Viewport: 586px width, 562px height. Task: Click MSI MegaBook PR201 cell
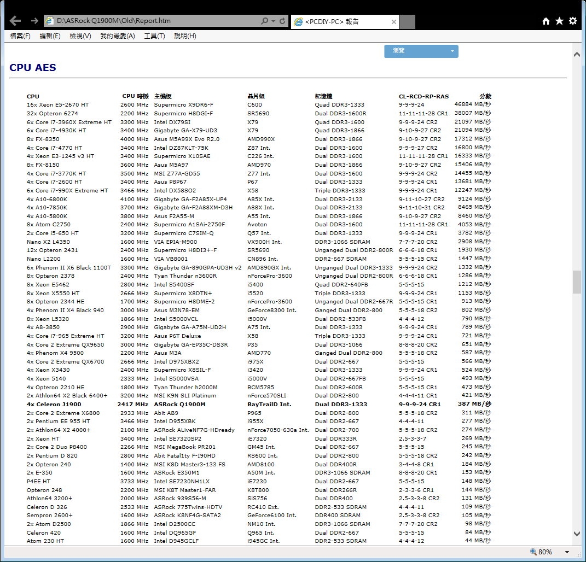tap(184, 447)
